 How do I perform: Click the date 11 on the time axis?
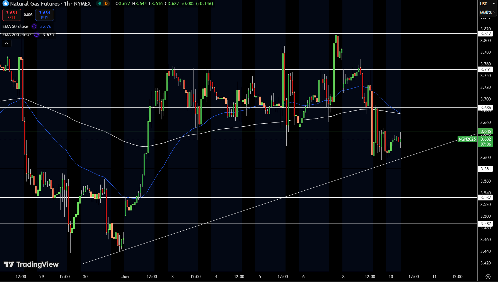[434, 277]
